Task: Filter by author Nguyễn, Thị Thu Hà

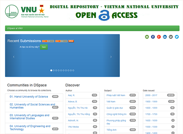Action: click(x=78, y=108)
